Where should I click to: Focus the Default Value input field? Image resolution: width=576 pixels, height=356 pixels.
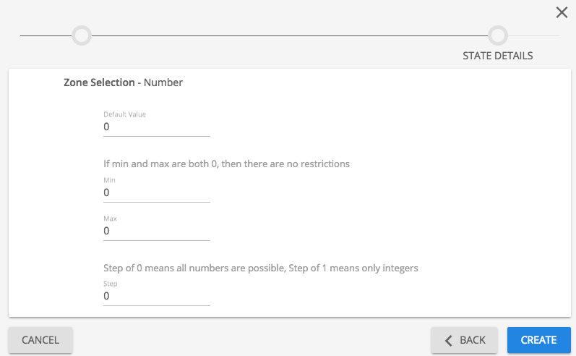[x=156, y=127]
